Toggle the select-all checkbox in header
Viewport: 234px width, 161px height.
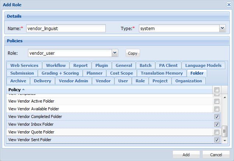click(x=217, y=90)
